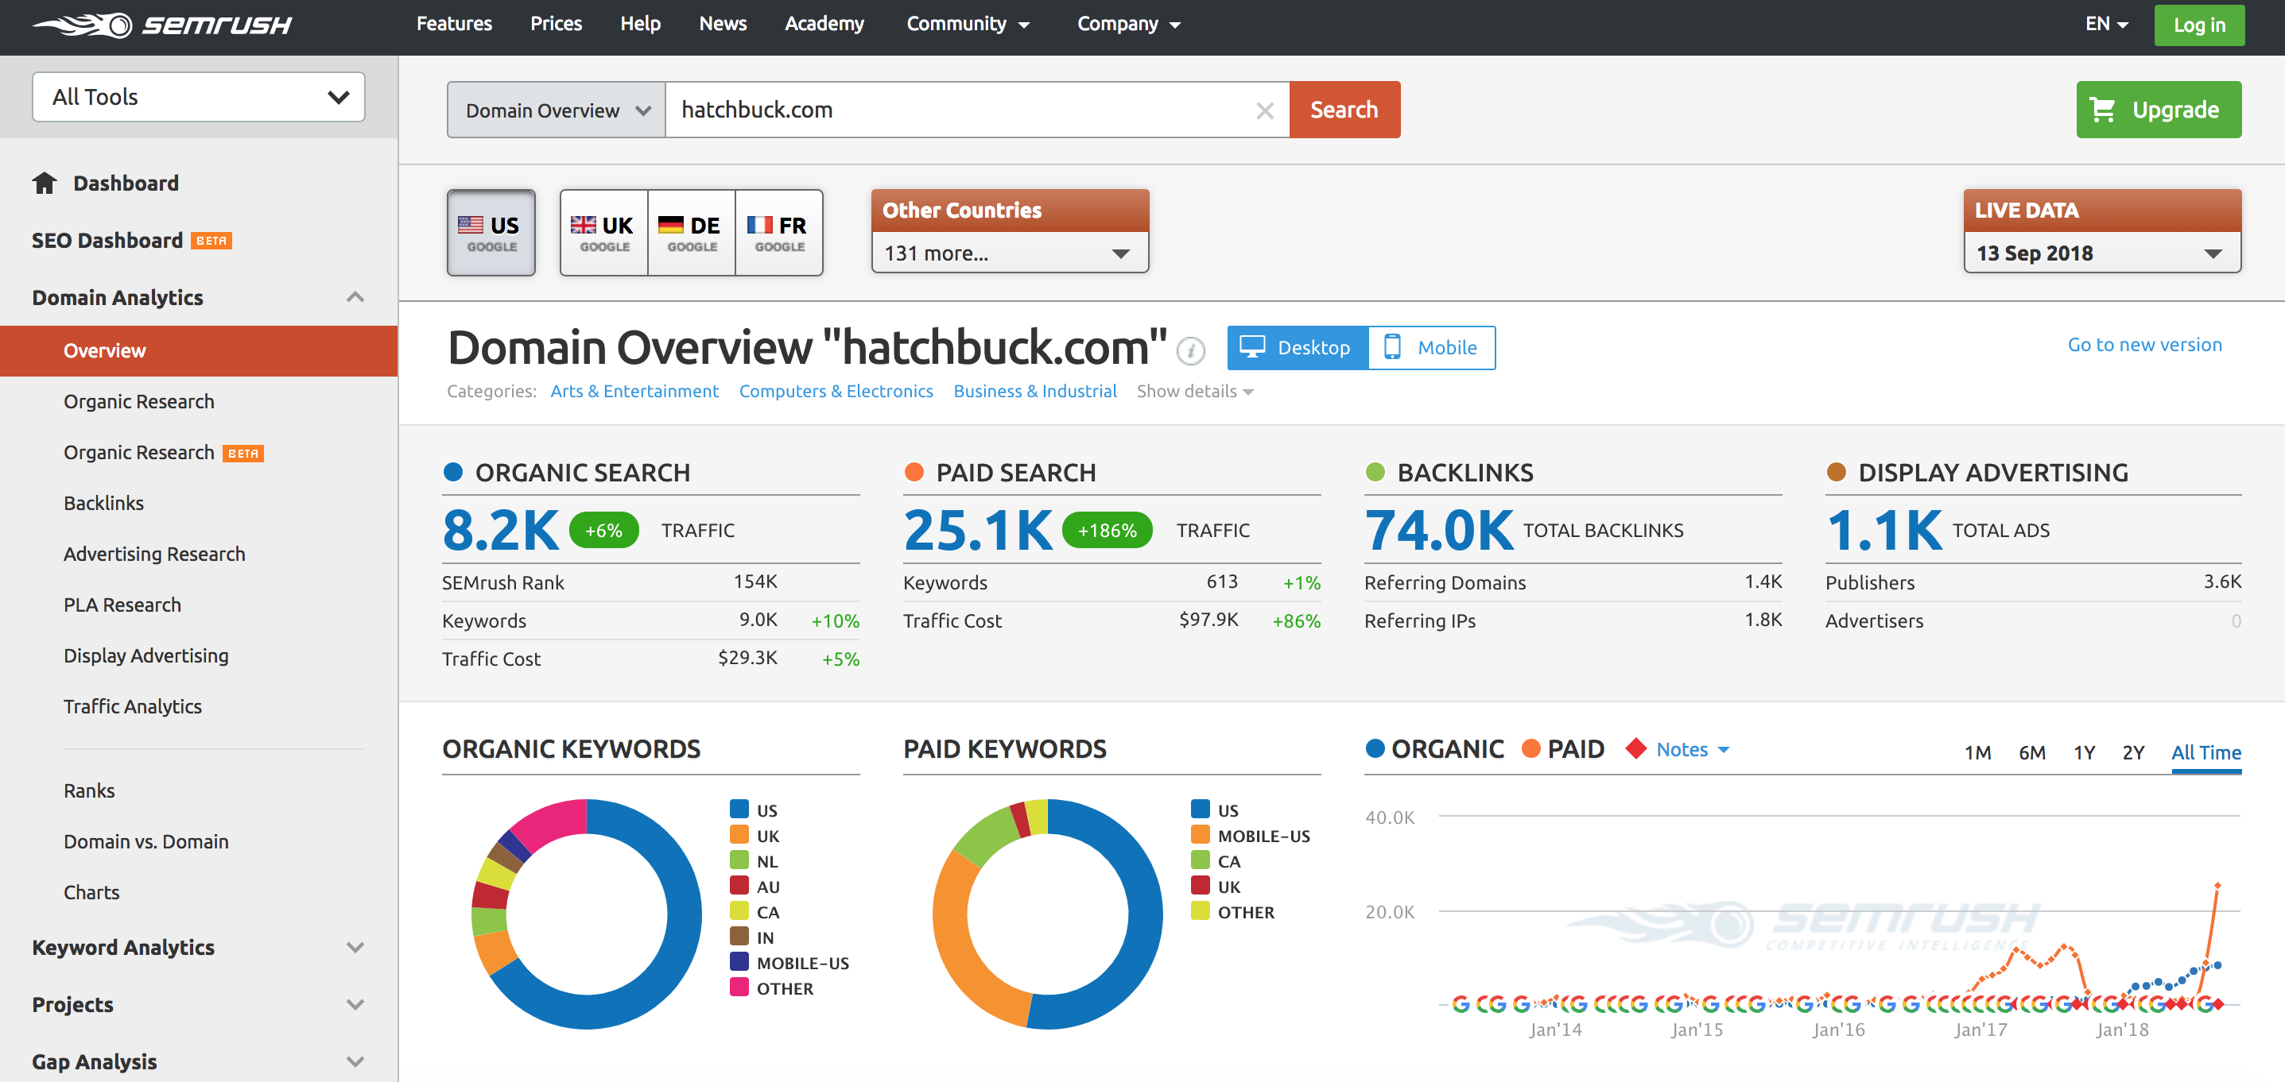Open the Prices page

coord(557,24)
